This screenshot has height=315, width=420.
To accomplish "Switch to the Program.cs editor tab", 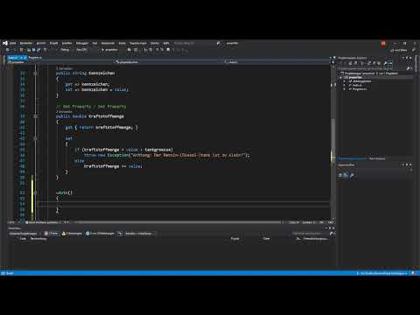I will 35,58.
